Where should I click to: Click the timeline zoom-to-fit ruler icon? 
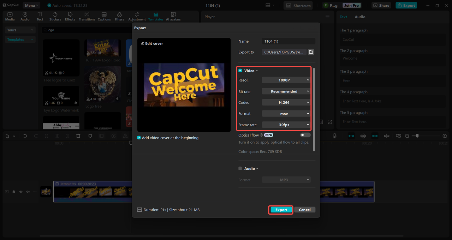[398, 136]
